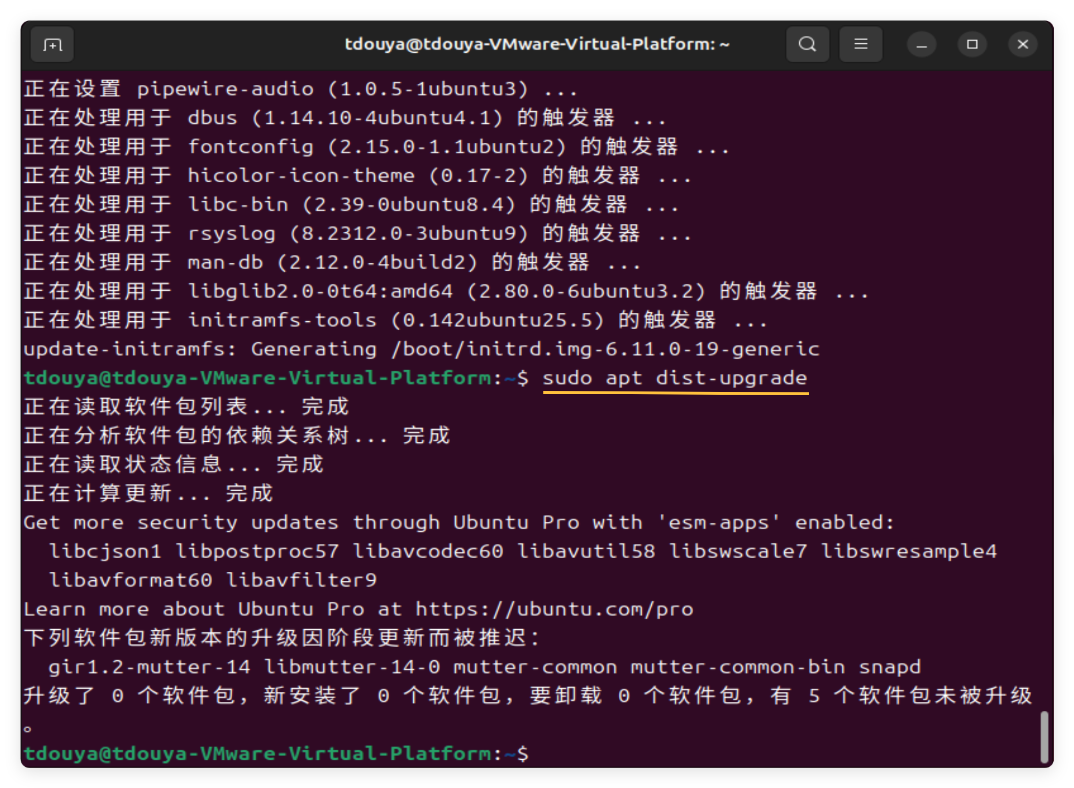
Task: Click the https://ubuntu.com/pro URL
Action: pos(554,609)
